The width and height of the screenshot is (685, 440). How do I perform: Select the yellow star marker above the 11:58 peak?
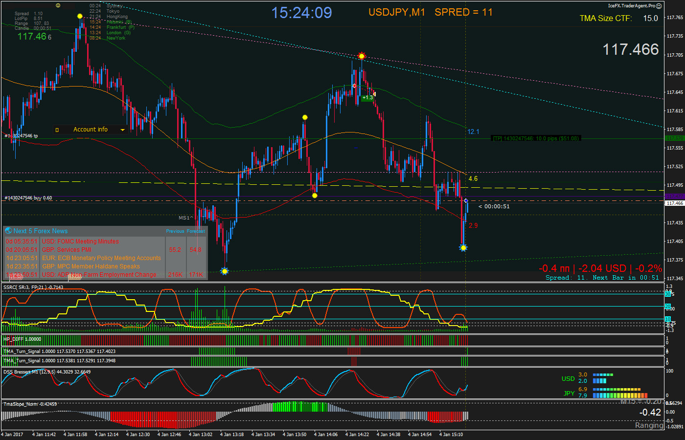(80, 16)
